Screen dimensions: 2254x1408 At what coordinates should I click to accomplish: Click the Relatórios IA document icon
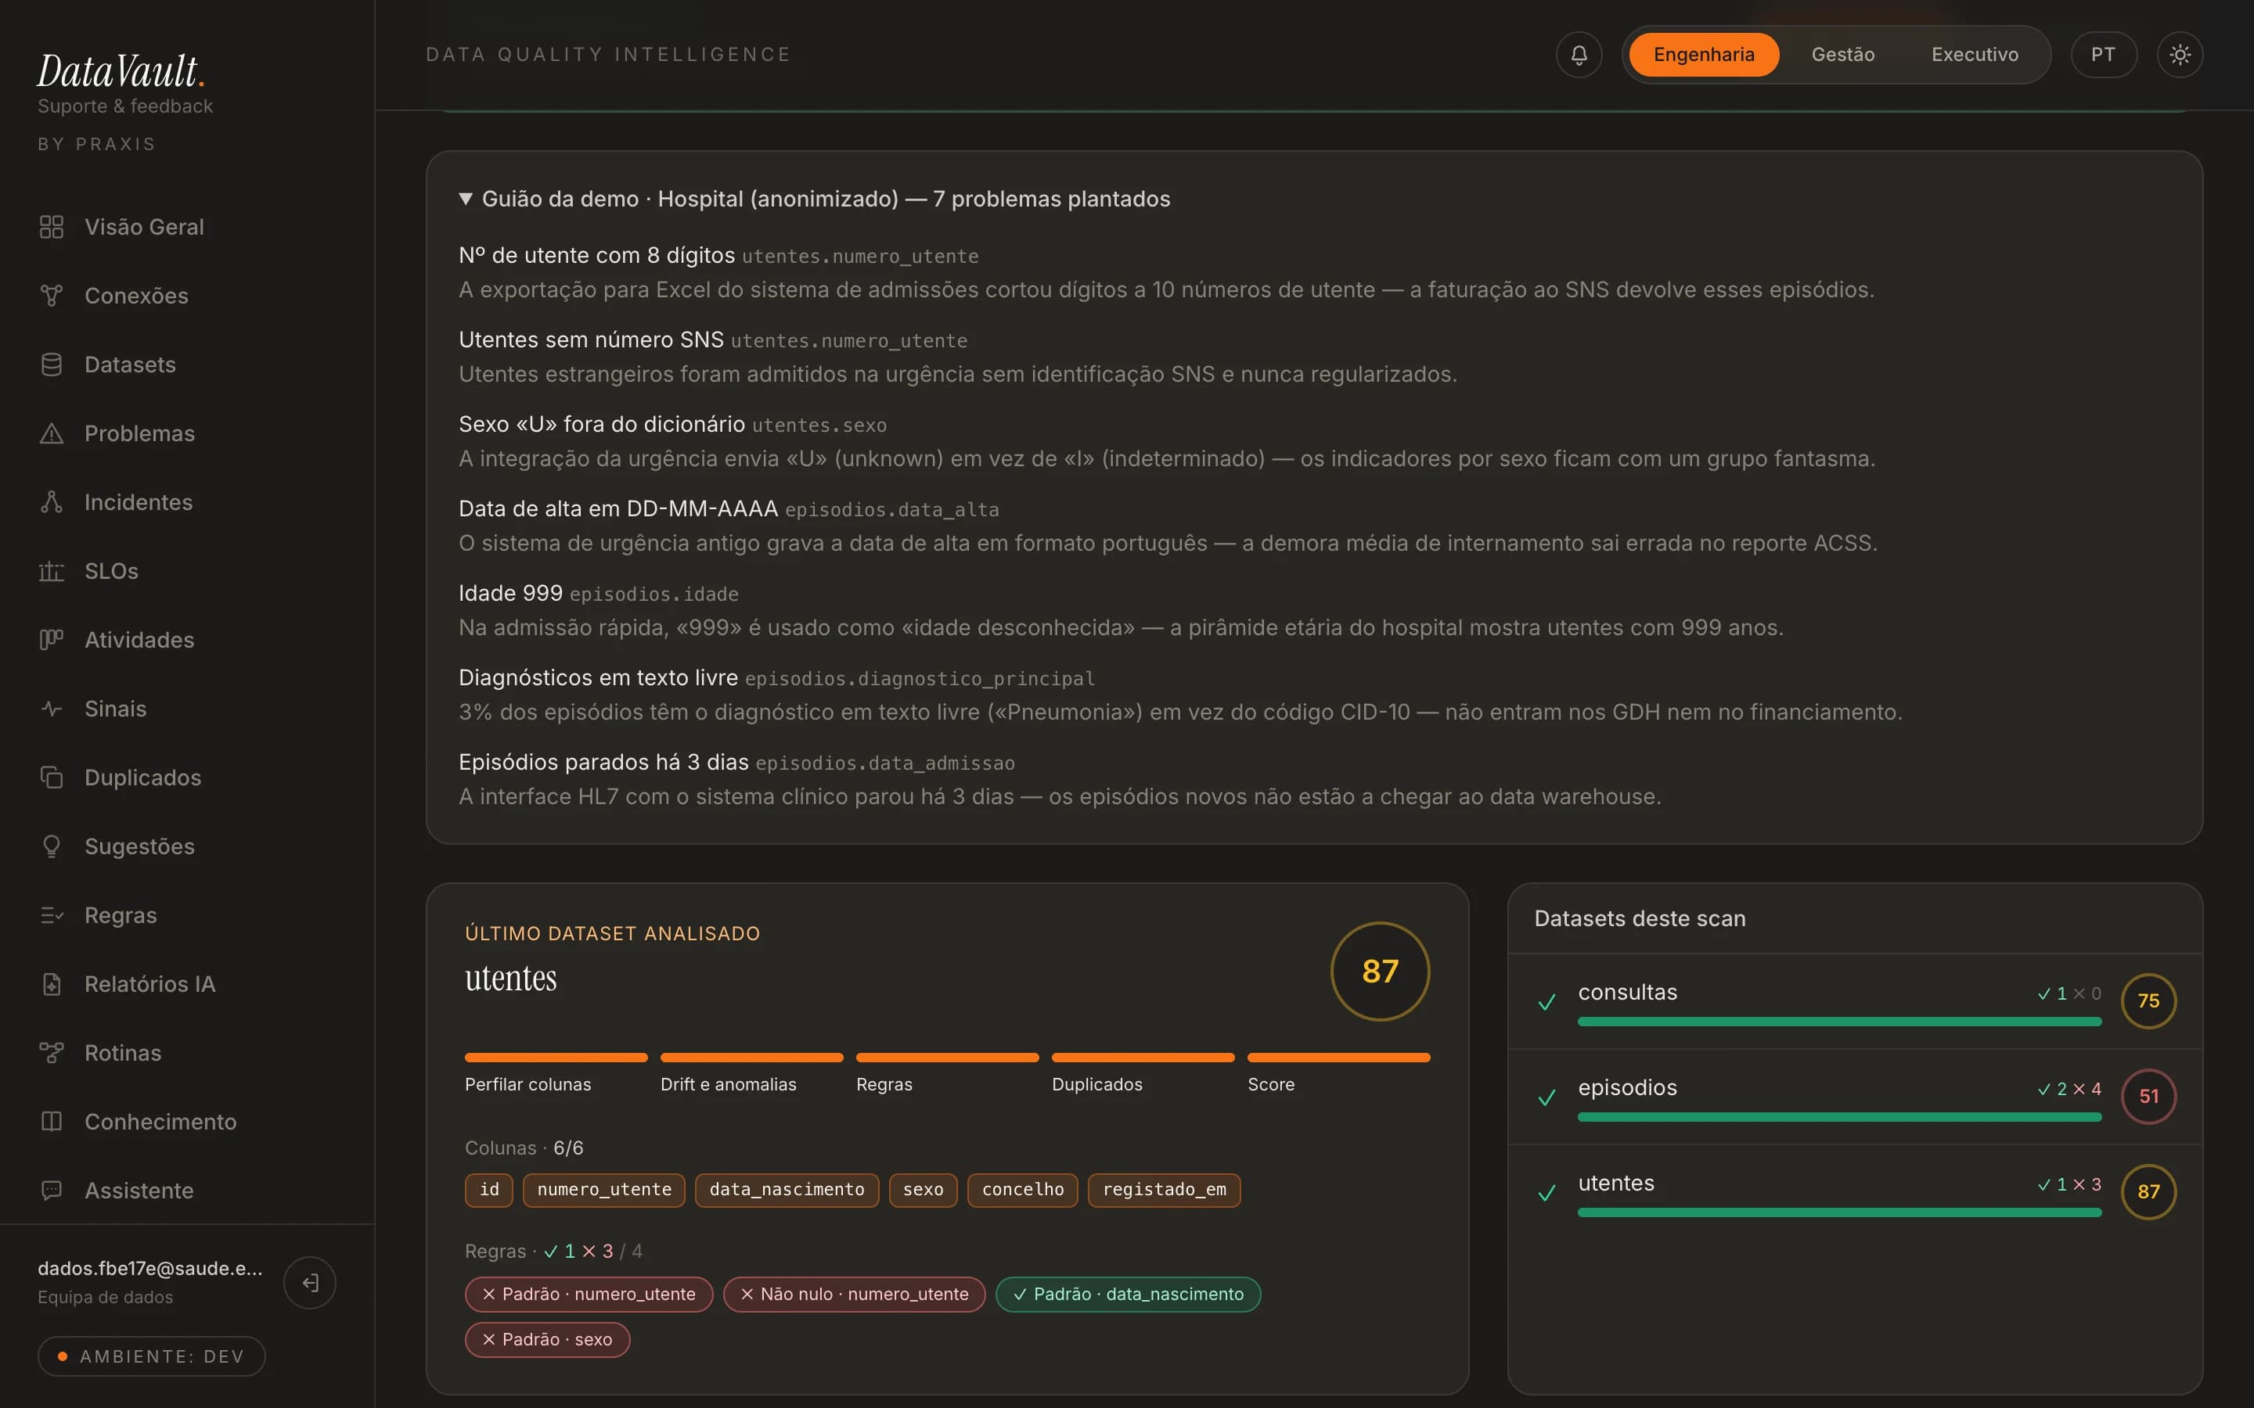click(51, 984)
